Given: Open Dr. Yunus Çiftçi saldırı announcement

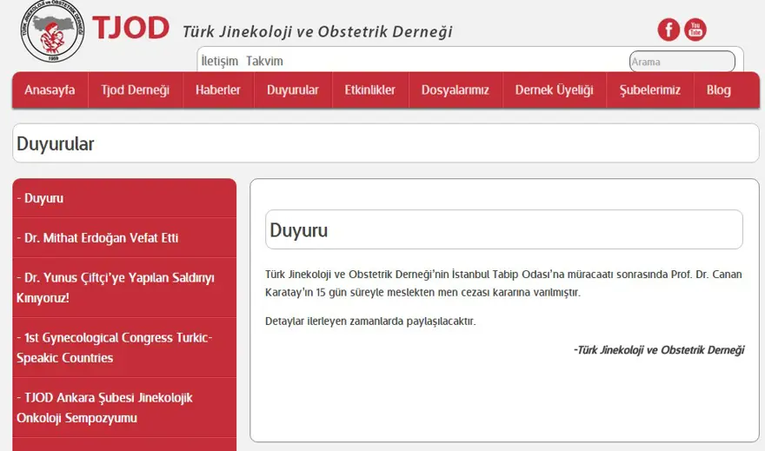Looking at the screenshot, I should tap(115, 288).
